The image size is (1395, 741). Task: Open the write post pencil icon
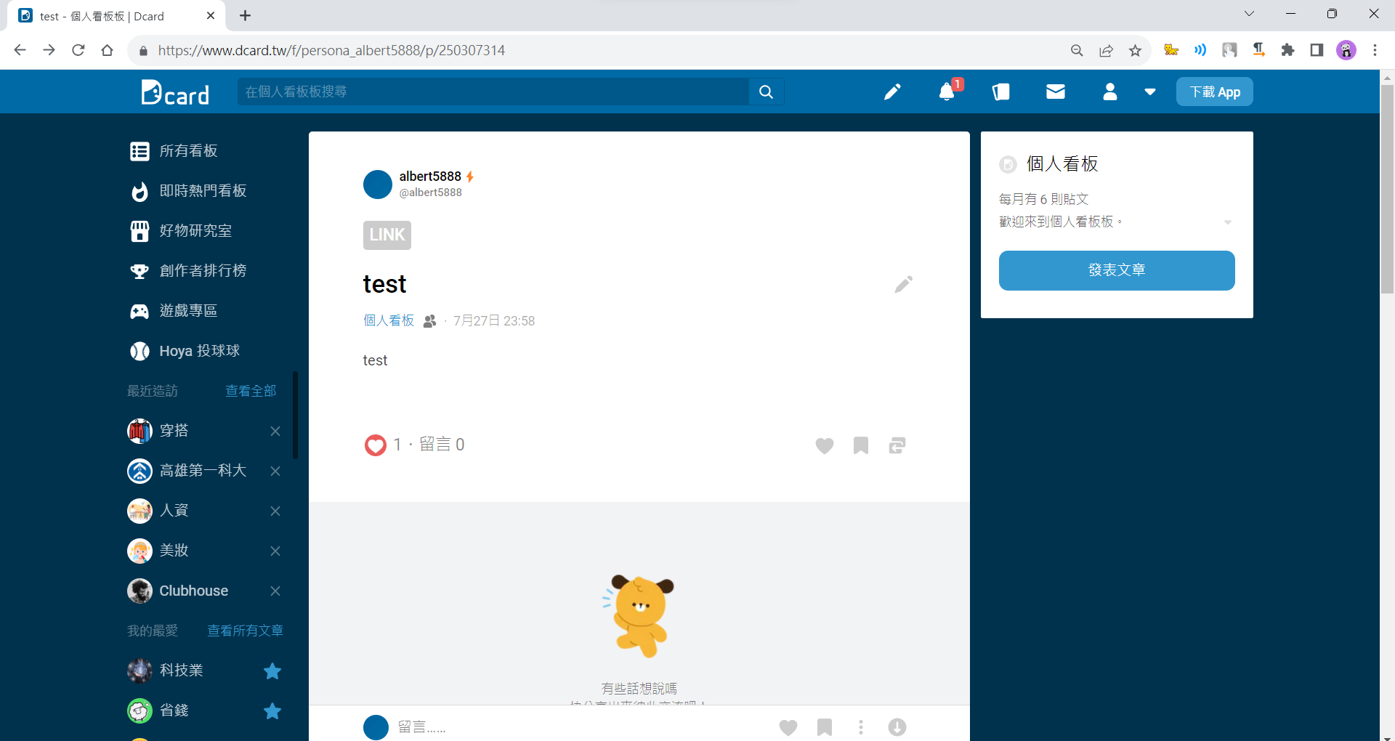[892, 92]
